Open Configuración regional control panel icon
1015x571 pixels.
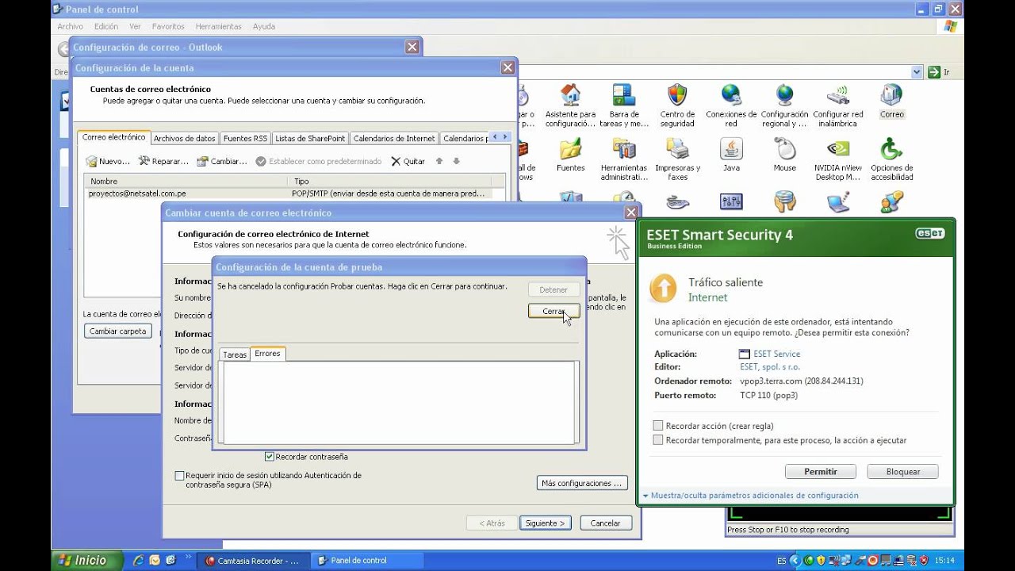coord(784,105)
